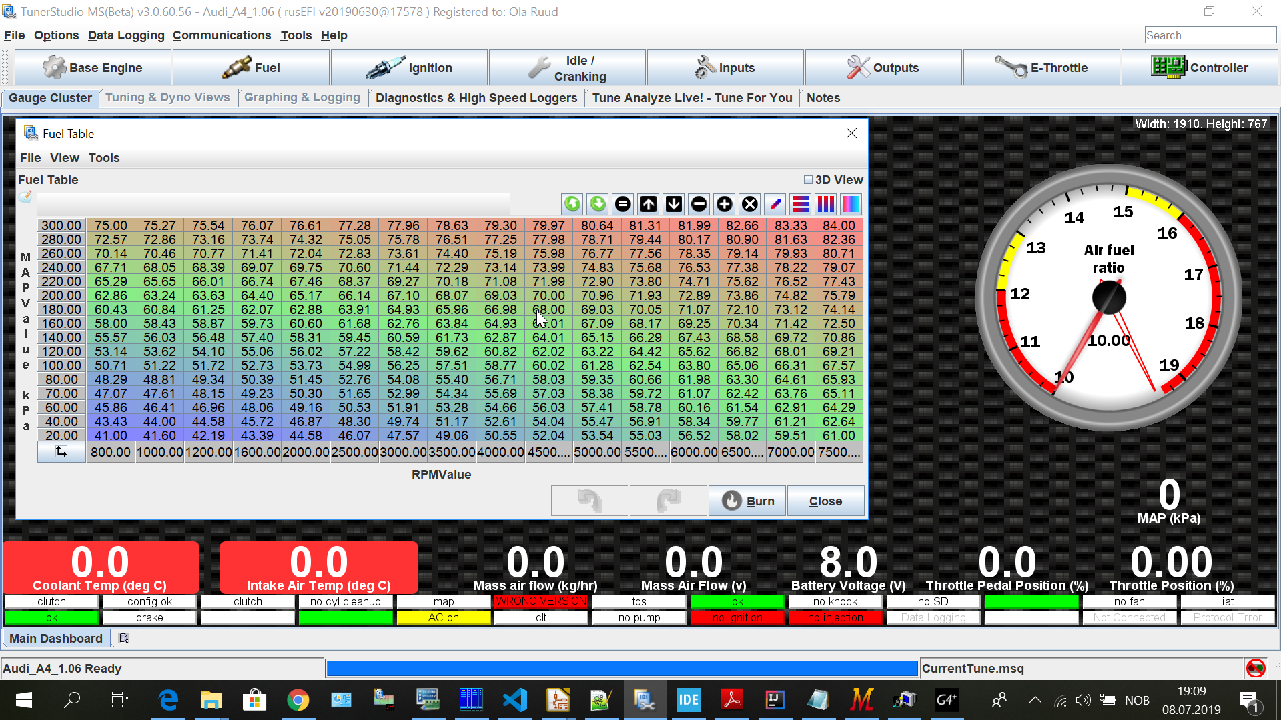Click the red connection status icon
This screenshot has width=1281, height=720.
point(1256,668)
